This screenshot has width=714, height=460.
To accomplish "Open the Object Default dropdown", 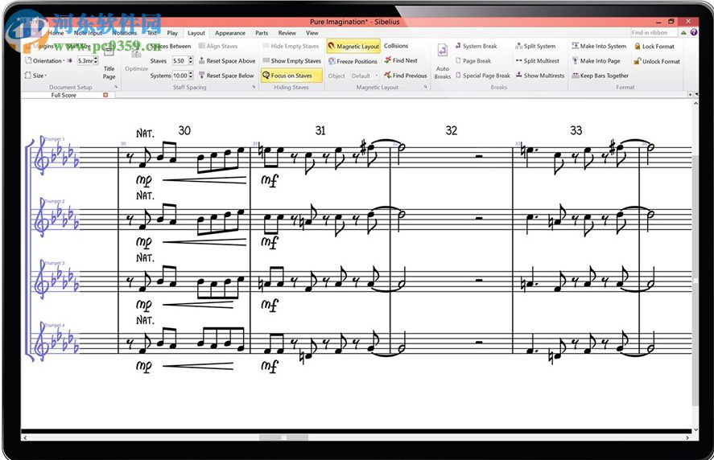I will [x=365, y=76].
